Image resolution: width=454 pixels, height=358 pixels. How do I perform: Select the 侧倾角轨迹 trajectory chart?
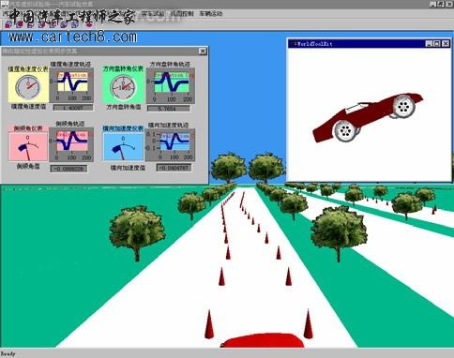pyautogui.click(x=71, y=144)
